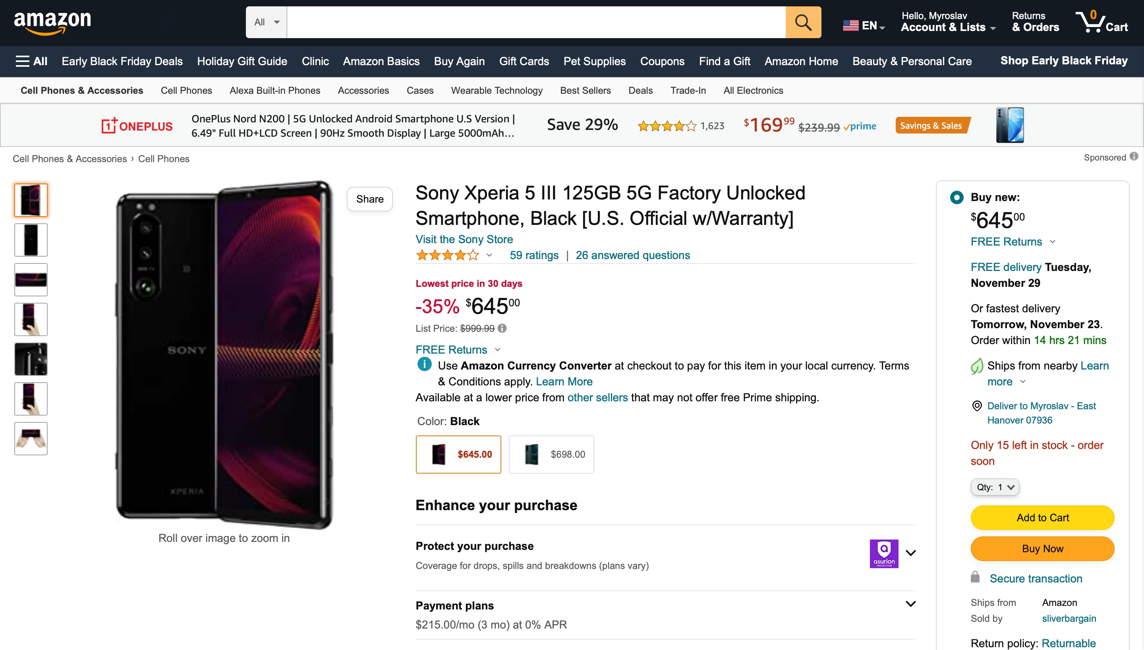Select the second product thumbnail
The image size is (1144, 650).
pyautogui.click(x=30, y=240)
